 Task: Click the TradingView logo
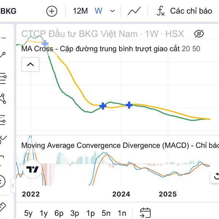pyautogui.click(x=33, y=169)
